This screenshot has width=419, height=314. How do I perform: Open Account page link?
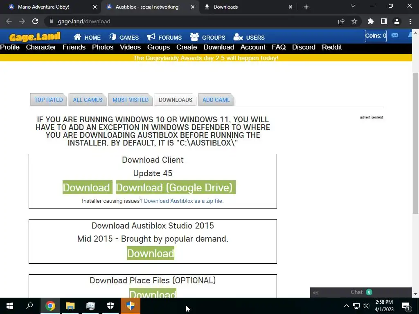pos(253,47)
